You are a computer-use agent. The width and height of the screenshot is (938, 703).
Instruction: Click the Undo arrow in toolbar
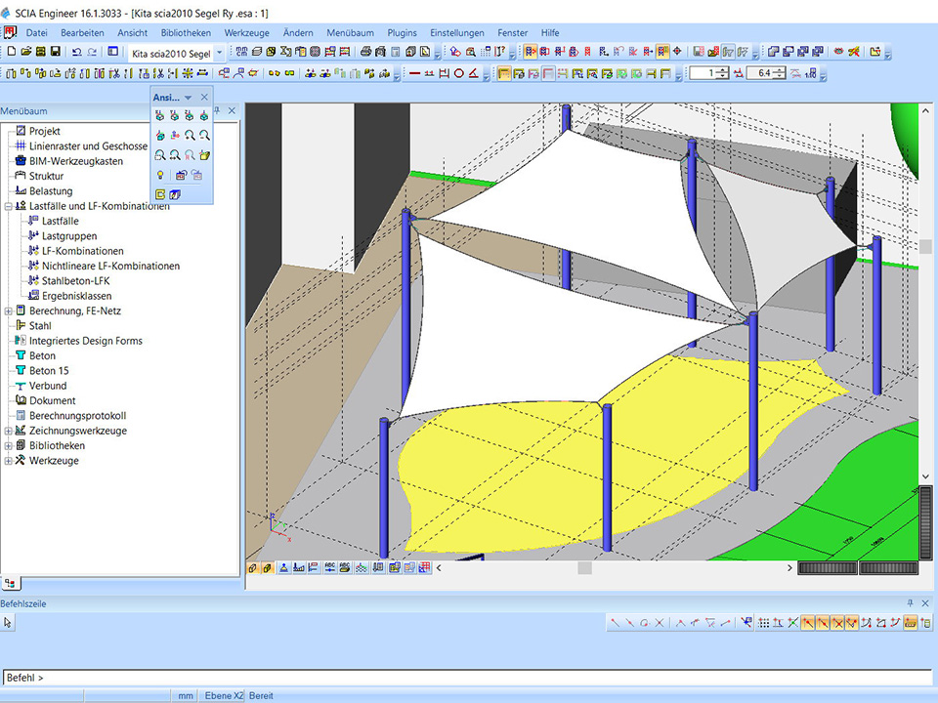coord(76,52)
